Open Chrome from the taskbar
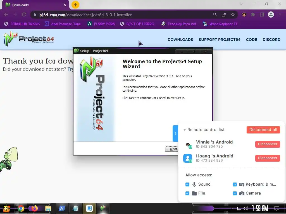Screen dimensions: 286x214 pos(21,208)
